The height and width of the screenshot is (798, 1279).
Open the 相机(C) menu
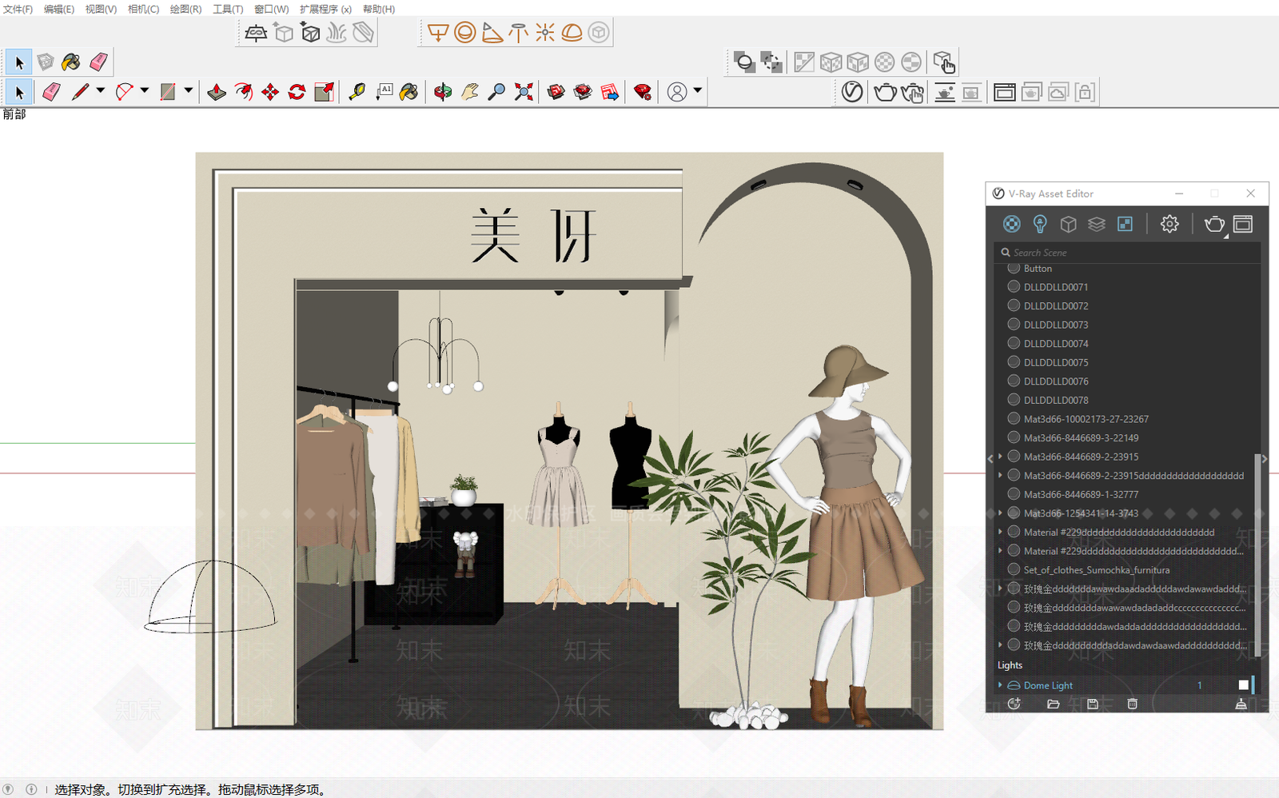click(x=143, y=9)
